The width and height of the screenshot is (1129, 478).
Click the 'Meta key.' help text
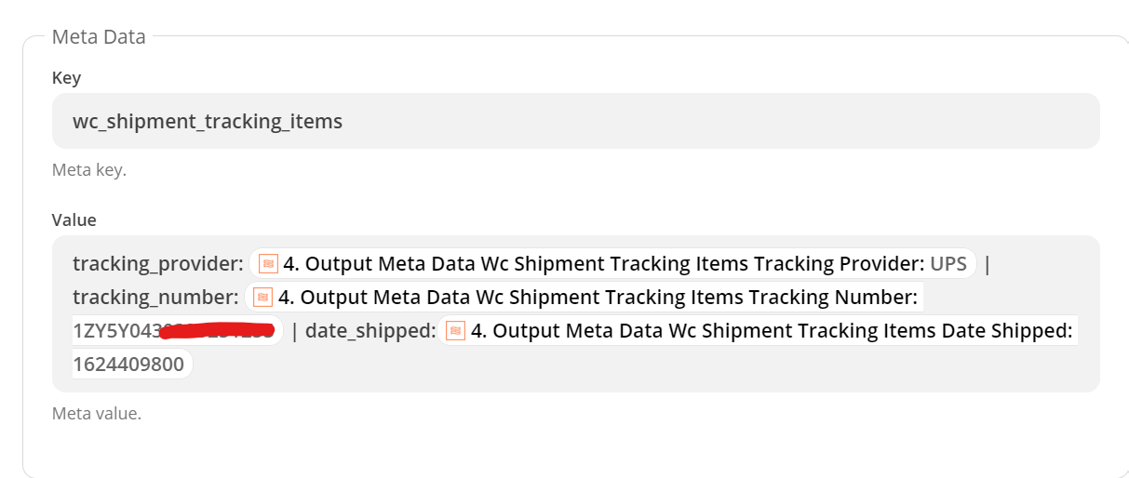pyautogui.click(x=88, y=170)
